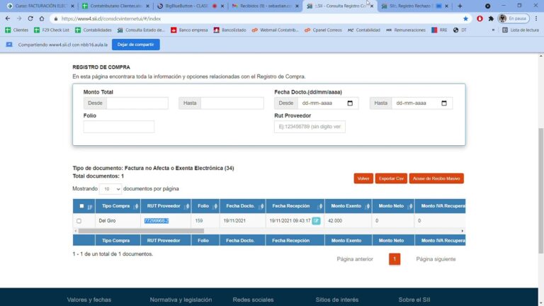
Task: Open the Hasta date calendar picker
Action: click(x=444, y=103)
